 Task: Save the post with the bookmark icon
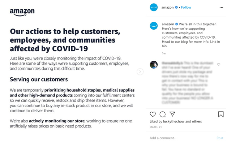tap(221, 114)
